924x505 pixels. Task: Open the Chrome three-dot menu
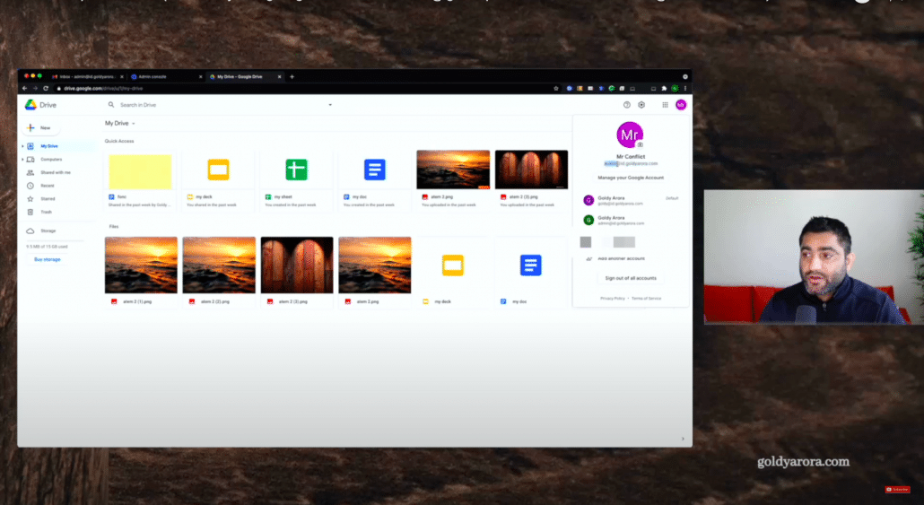pyautogui.click(x=684, y=89)
